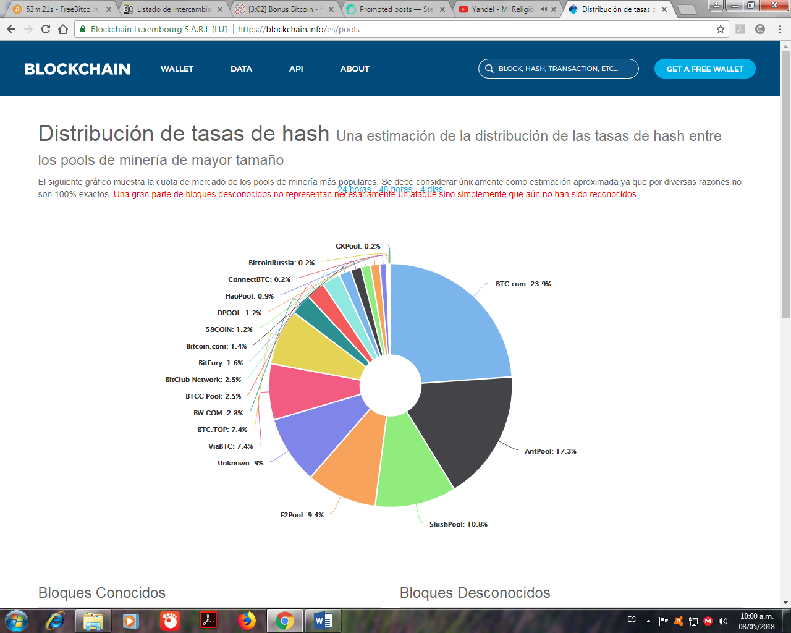The image size is (791, 633).
Task: Open the ABOUT menu item
Action: [355, 69]
